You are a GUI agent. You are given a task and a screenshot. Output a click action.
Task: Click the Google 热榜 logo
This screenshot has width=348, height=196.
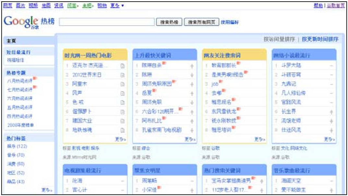click(x=29, y=22)
